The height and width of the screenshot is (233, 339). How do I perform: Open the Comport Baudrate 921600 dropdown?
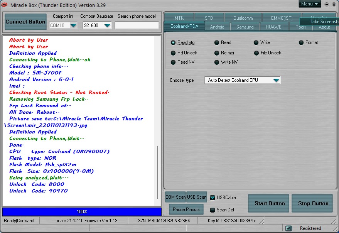point(107,25)
